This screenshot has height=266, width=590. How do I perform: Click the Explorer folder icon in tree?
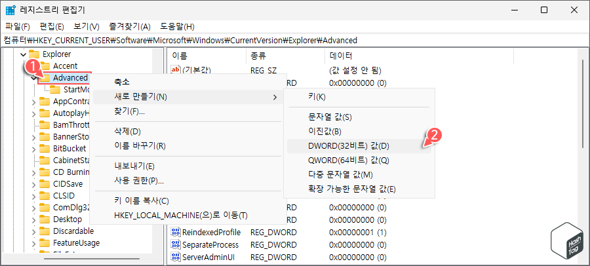pos(34,54)
